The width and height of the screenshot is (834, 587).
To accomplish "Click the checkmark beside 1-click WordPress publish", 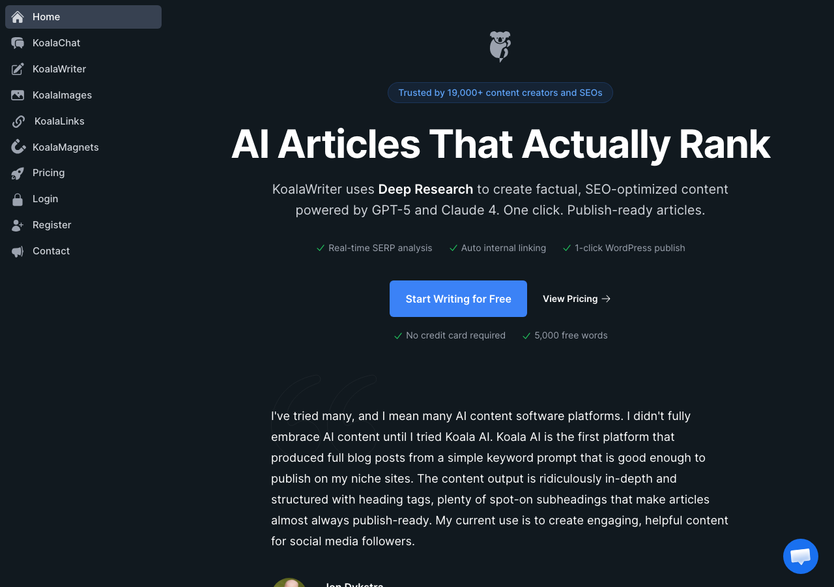I will (567, 248).
